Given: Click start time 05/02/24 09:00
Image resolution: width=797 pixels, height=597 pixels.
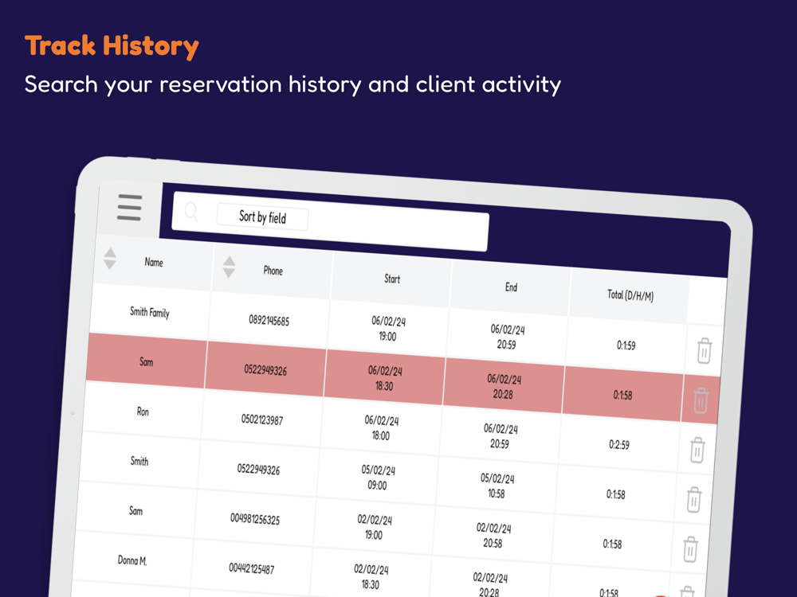Looking at the screenshot, I should point(378,478).
